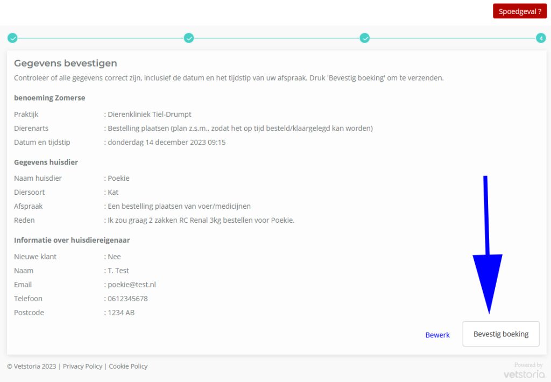Click the first step checkmark icon
551x382 pixels.
click(12, 38)
